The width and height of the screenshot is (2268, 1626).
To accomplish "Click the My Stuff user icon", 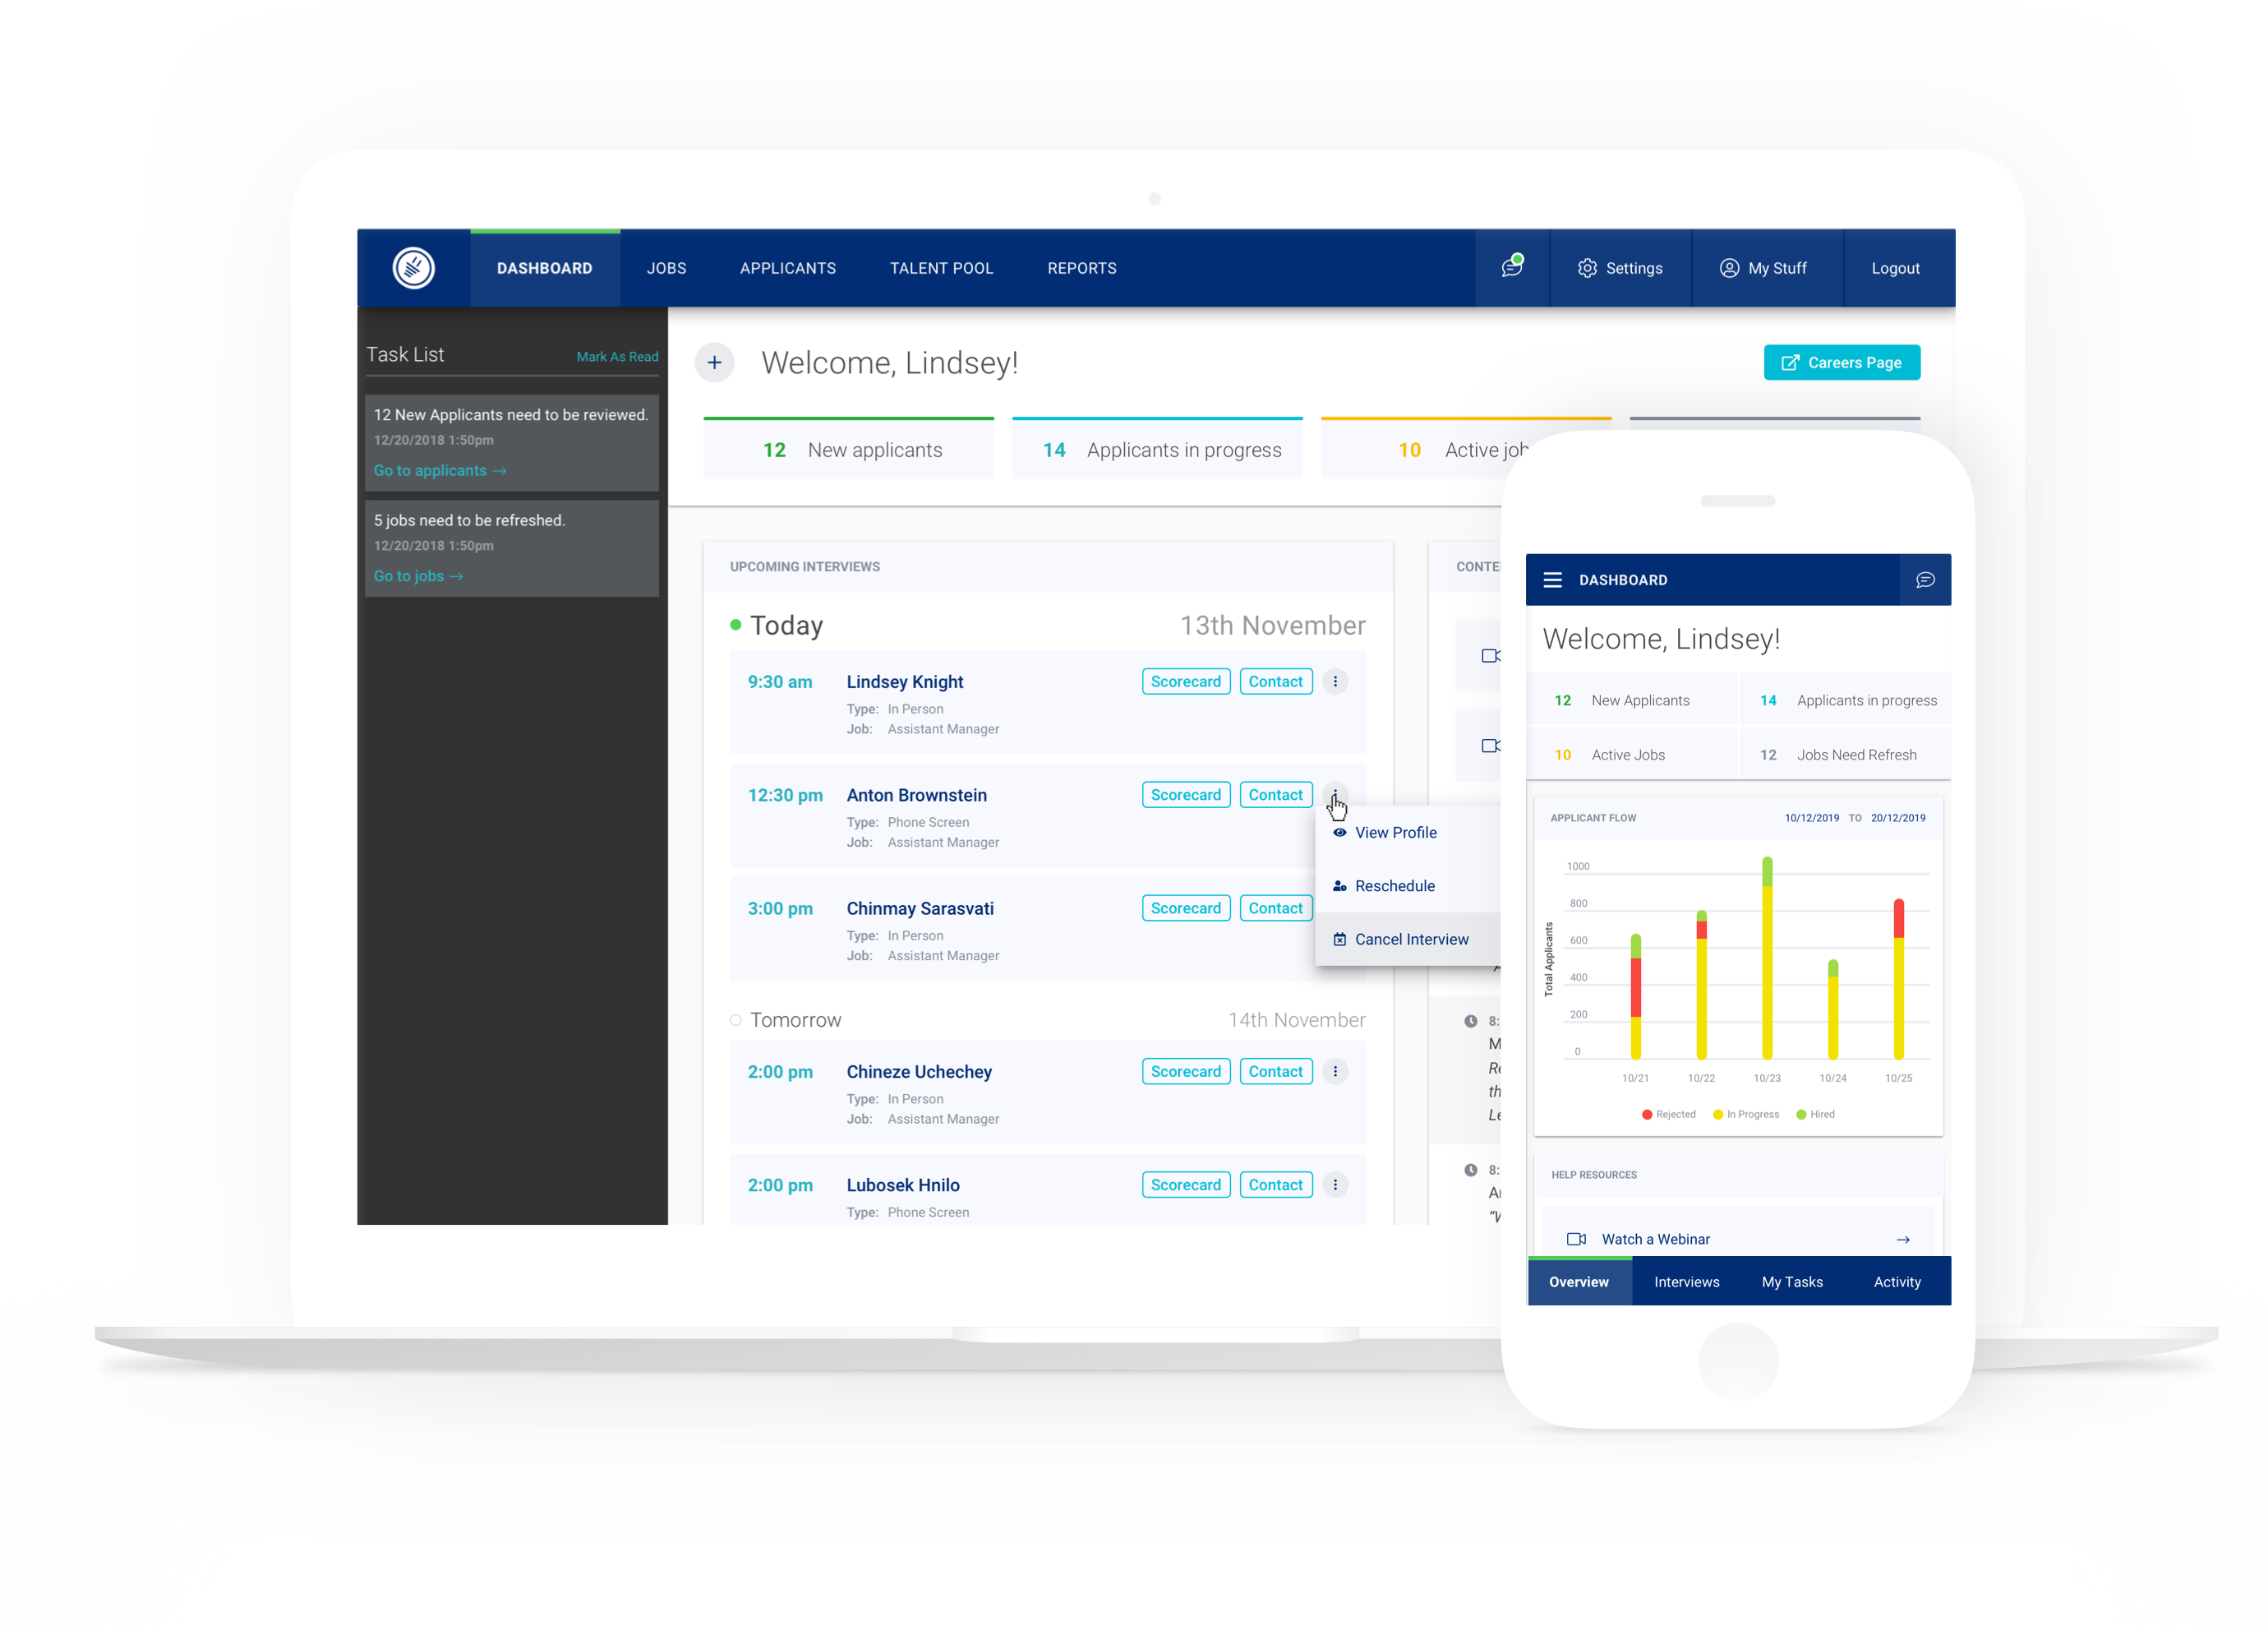I will pyautogui.click(x=1729, y=268).
